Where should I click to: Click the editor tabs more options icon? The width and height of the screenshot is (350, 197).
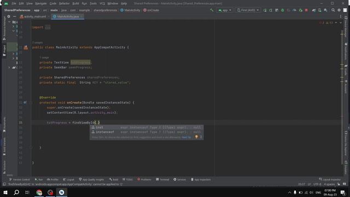coord(341,16)
